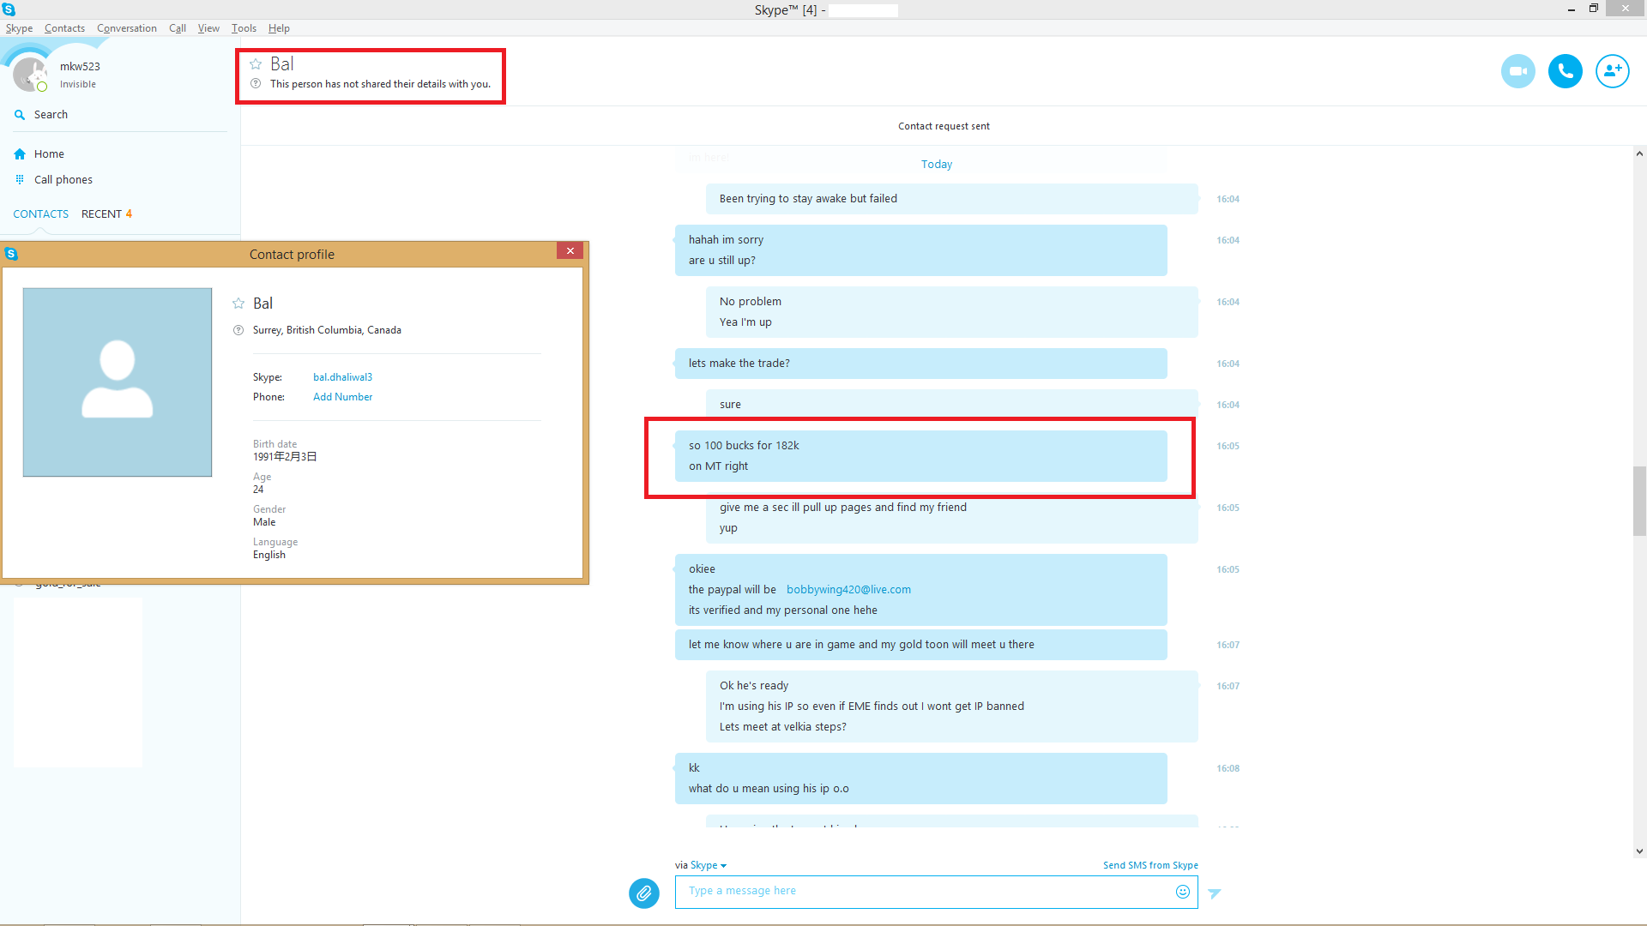Click the chat scrollbar down arrow
The image size is (1647, 926).
[x=1639, y=851]
